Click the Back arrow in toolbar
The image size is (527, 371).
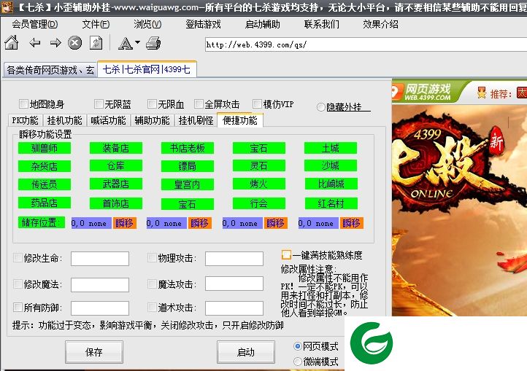tap(34, 43)
